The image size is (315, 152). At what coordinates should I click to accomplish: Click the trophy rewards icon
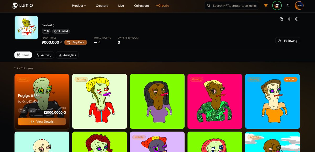266,6
